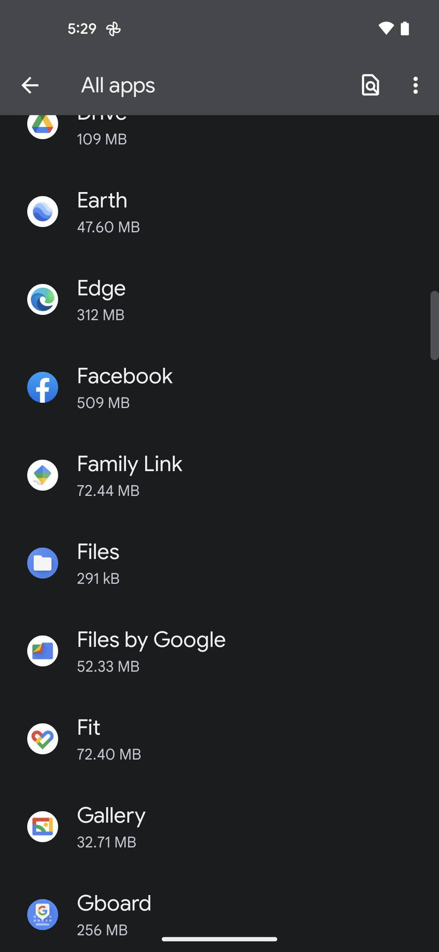Tap the Facebook app icon
This screenshot has height=952, width=439.
click(43, 387)
